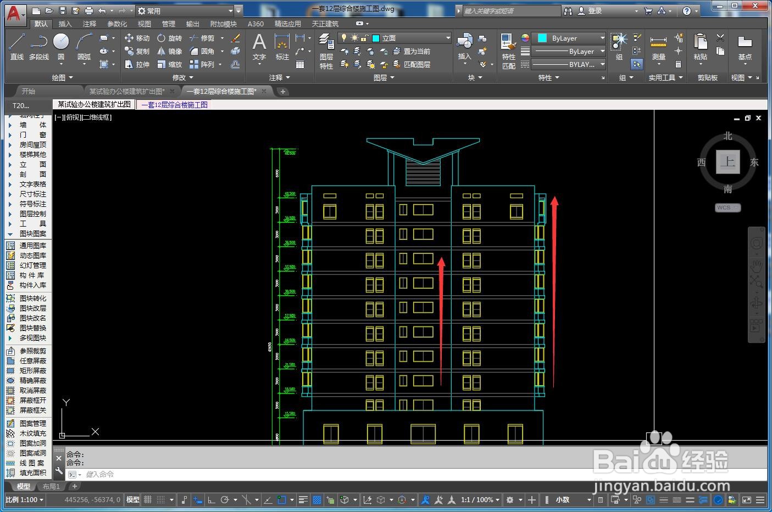The width and height of the screenshot is (772, 512).
Task: Switch to the 注释 ribbon tab
Action: pyautogui.click(x=90, y=24)
